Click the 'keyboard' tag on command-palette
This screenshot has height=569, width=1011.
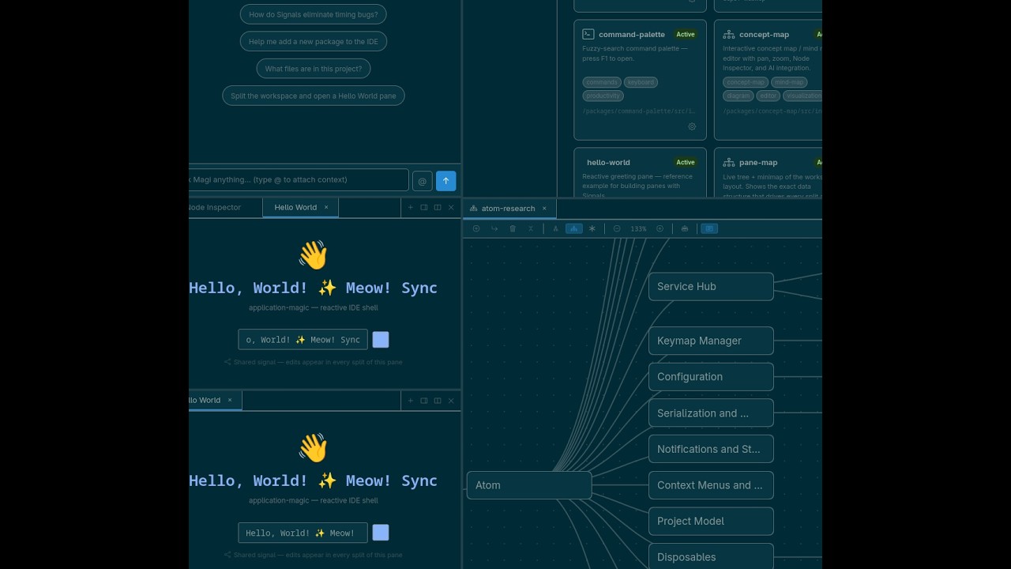tap(641, 82)
